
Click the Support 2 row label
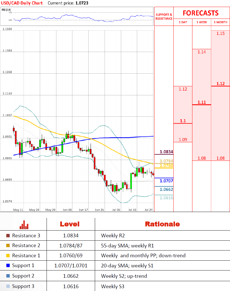coord(23,276)
